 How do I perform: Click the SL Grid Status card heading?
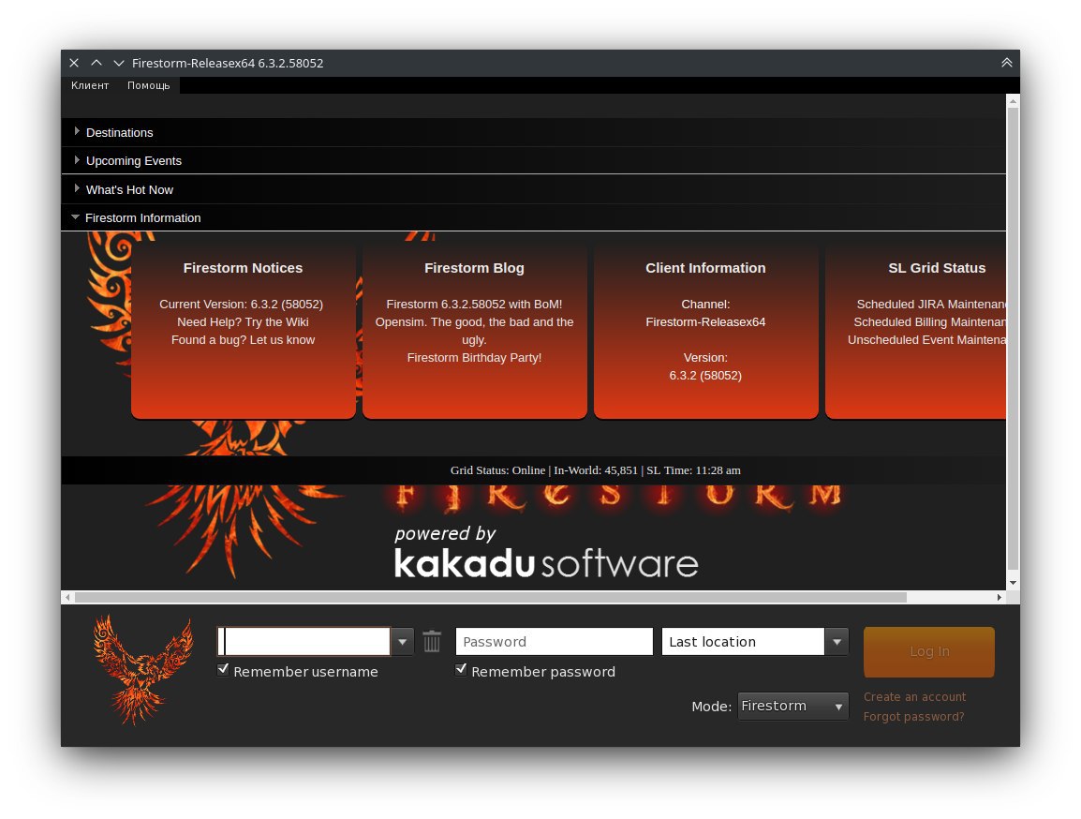(x=937, y=268)
